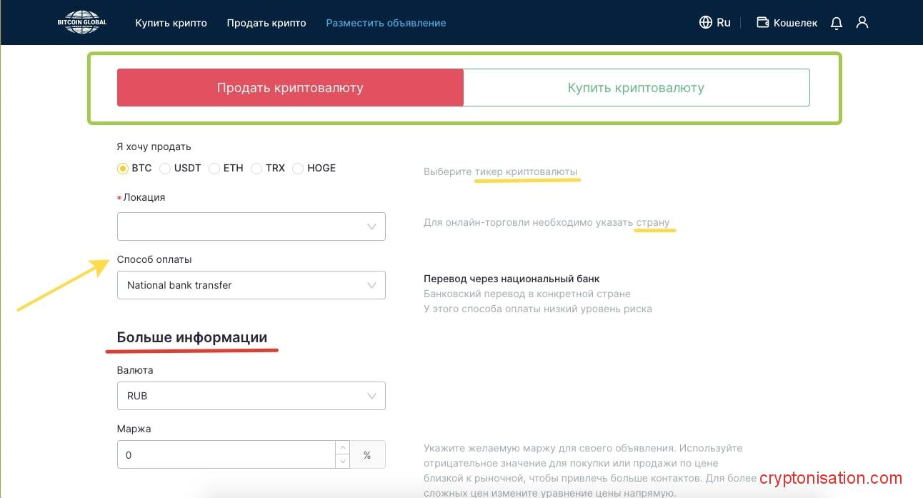Pick the TRX cryptocurrency option
The width and height of the screenshot is (923, 498).
pyautogui.click(x=256, y=169)
